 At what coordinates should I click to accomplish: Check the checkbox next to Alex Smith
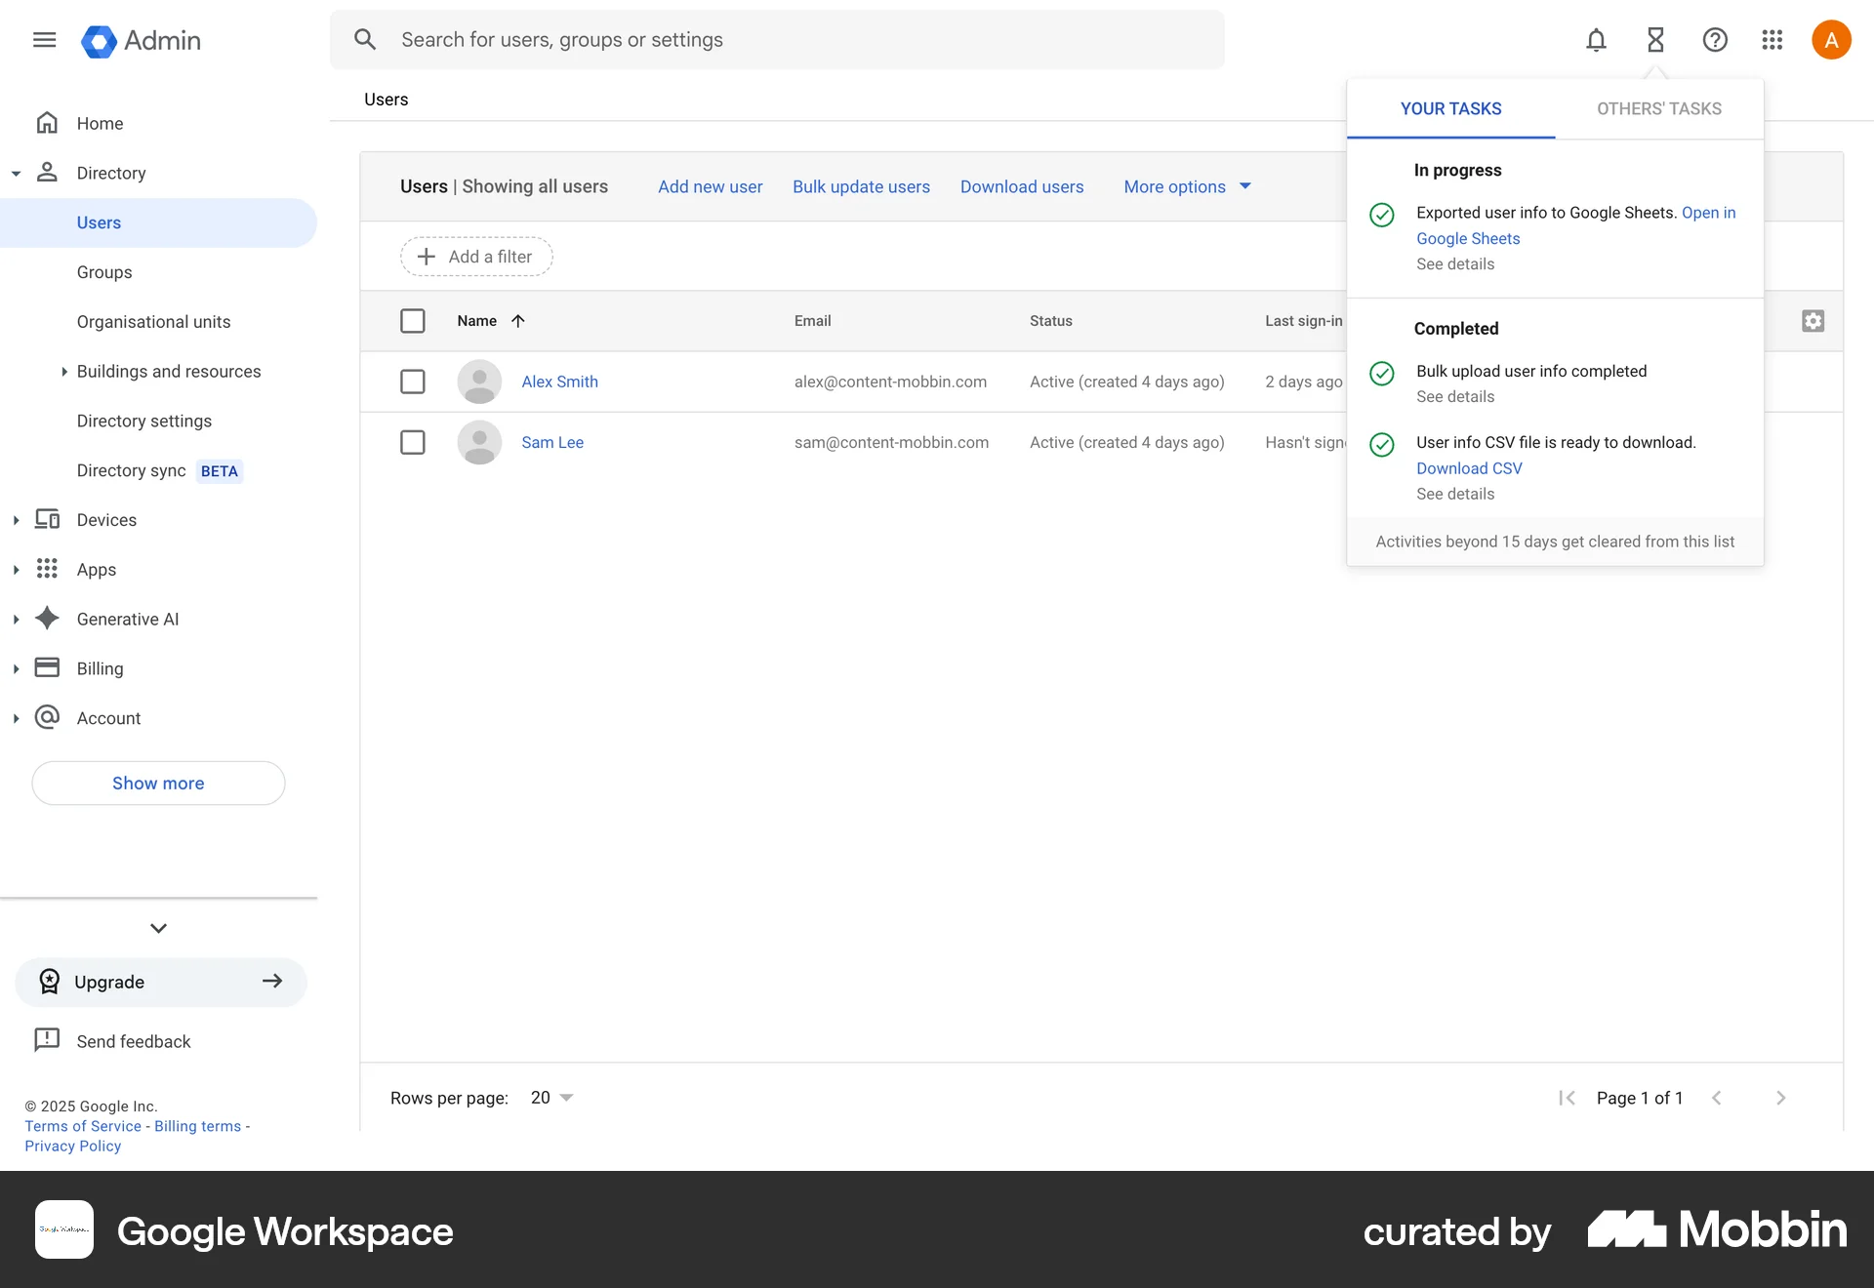click(x=413, y=382)
